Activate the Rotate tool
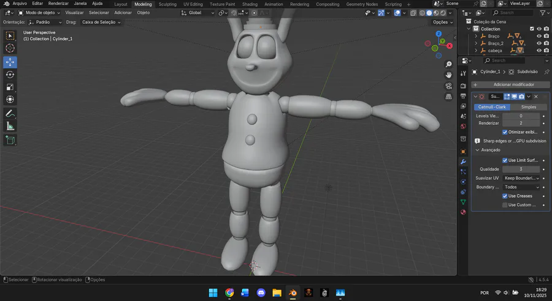This screenshot has height=301, width=552. (x=10, y=75)
